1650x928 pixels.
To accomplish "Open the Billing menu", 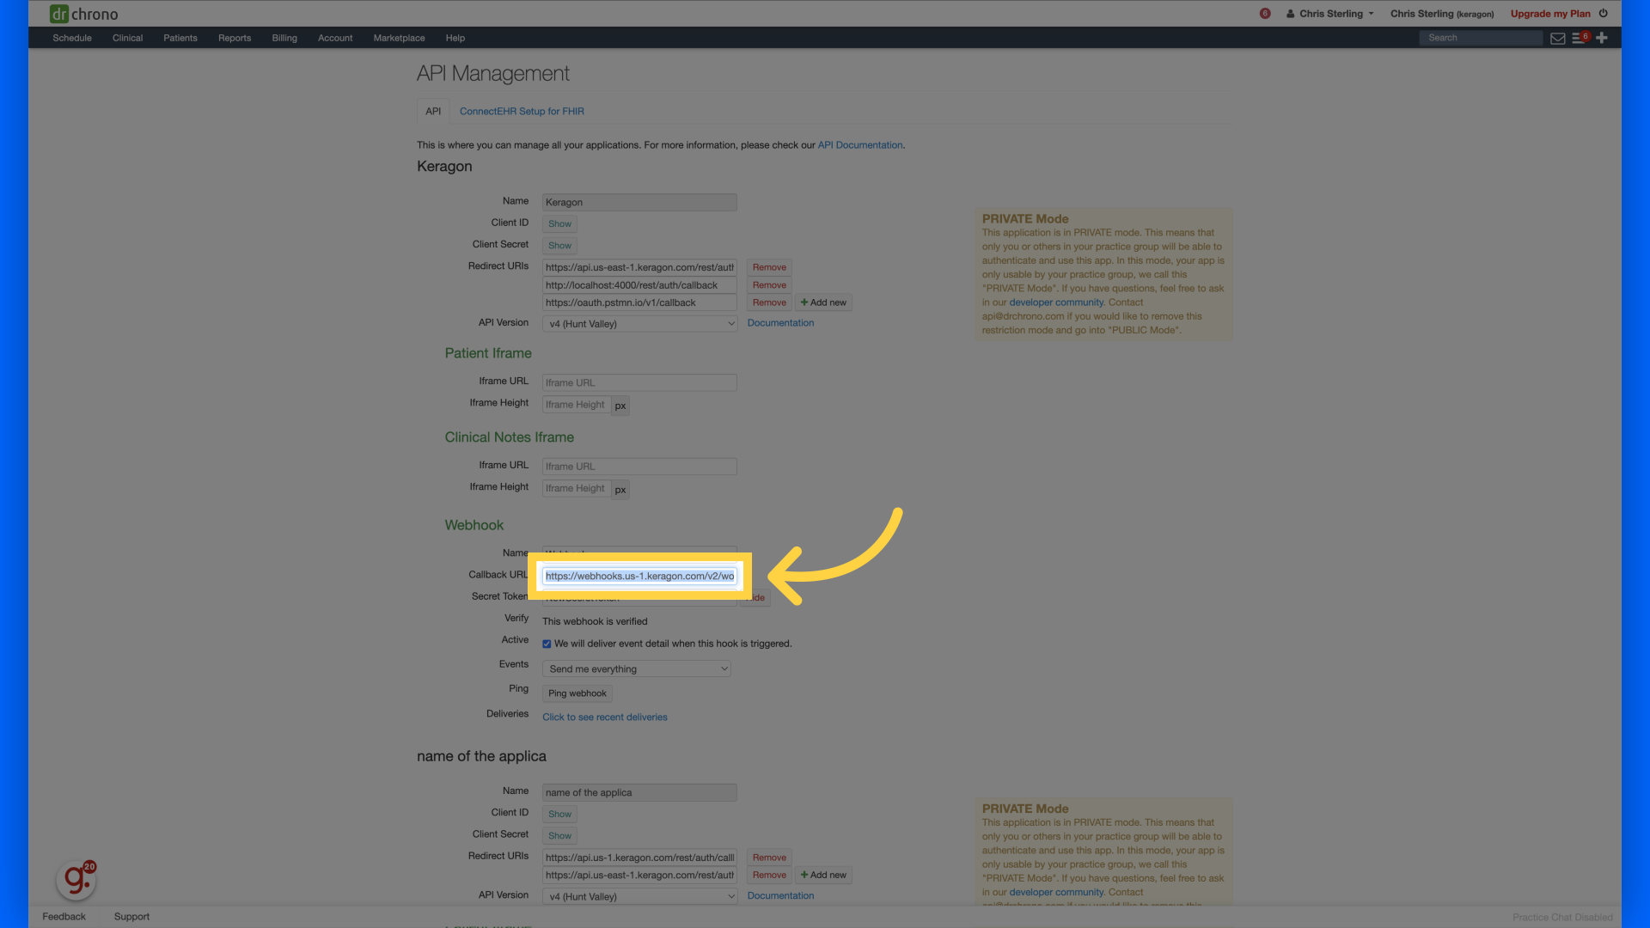I will 284,38.
